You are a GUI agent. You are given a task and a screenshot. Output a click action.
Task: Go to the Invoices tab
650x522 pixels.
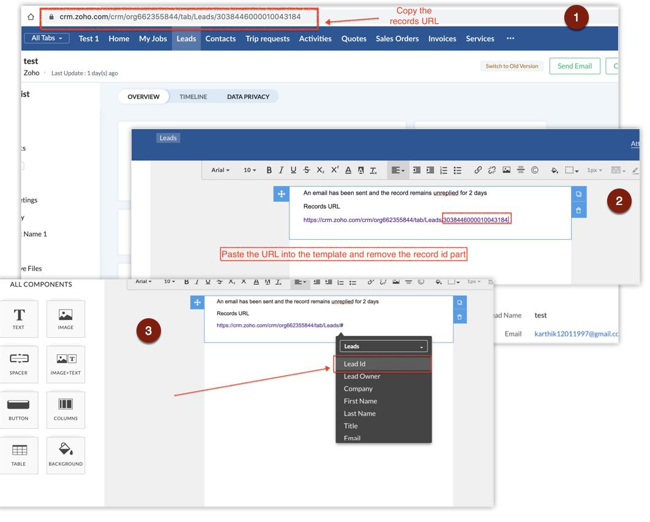click(x=443, y=39)
